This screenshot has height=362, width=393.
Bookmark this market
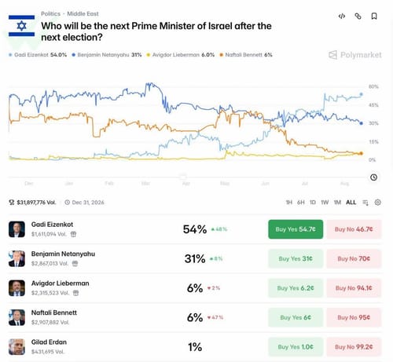point(374,16)
